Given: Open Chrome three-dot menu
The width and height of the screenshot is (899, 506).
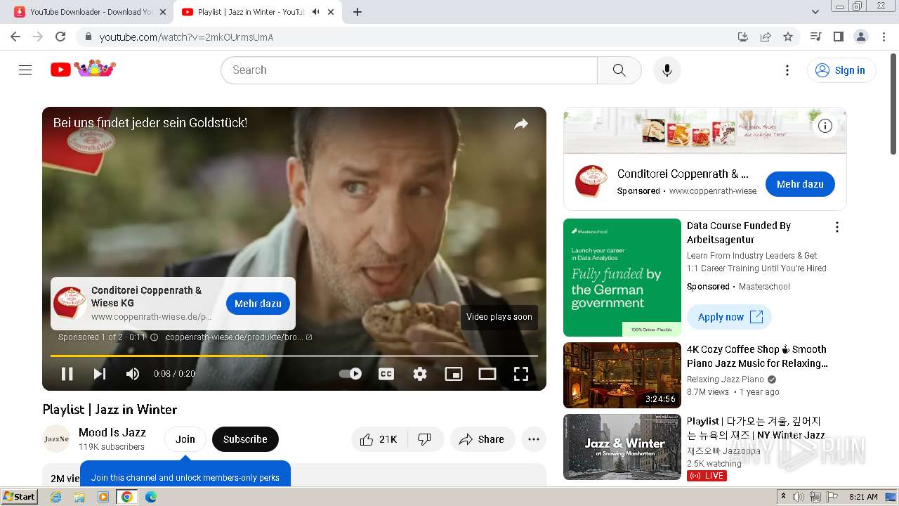Looking at the screenshot, I should (x=884, y=37).
